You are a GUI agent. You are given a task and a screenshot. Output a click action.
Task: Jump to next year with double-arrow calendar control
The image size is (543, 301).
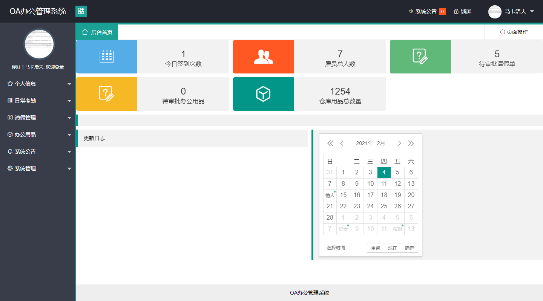(x=411, y=143)
